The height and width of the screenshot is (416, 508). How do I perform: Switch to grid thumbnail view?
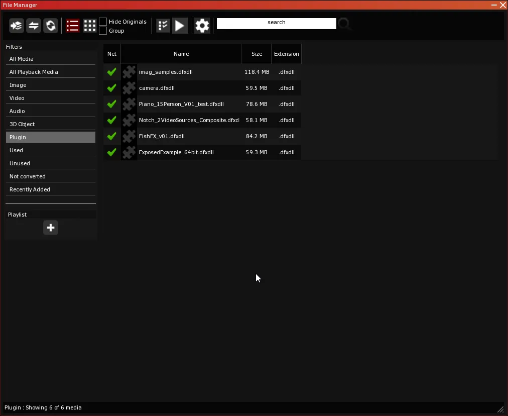point(90,26)
